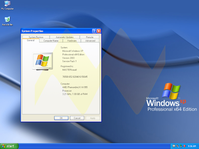
Task: Click the product ID 76588-652-8284616-50645
Action: pyautogui.click(x=75, y=77)
